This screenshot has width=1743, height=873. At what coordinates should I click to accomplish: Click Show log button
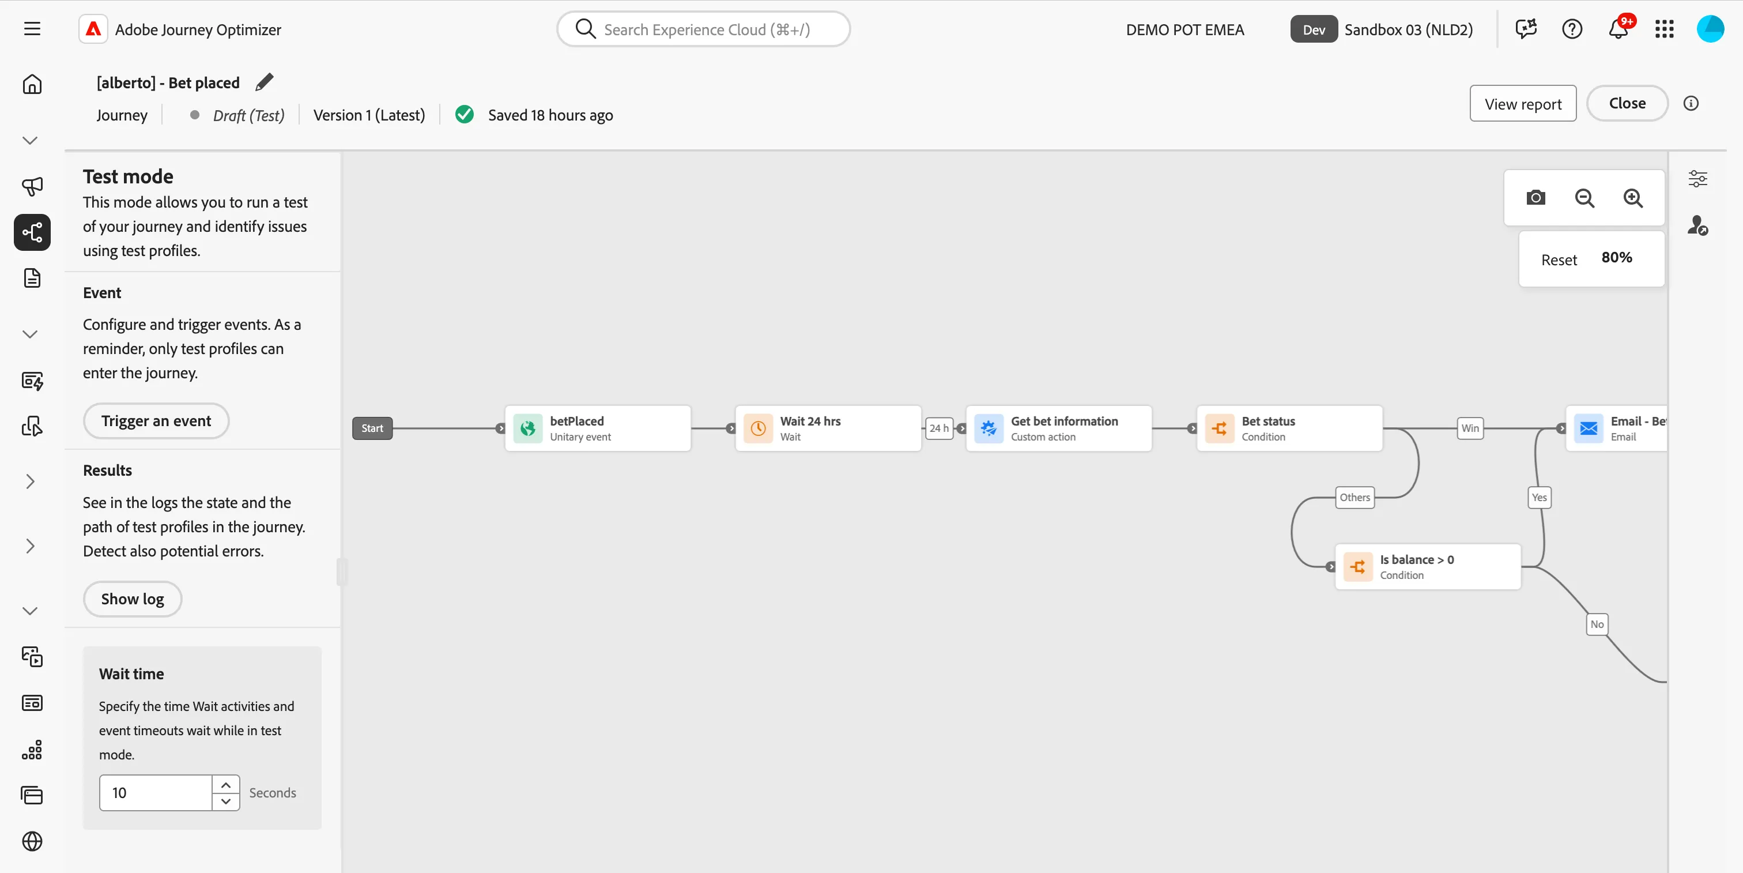coord(133,599)
